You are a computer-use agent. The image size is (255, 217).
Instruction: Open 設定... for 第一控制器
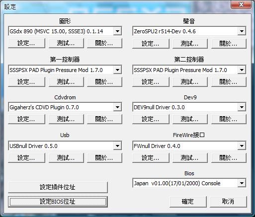[x=26, y=82]
